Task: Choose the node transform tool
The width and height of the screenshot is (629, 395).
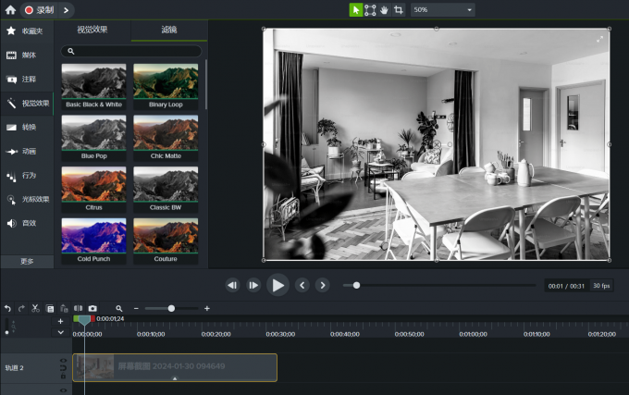Action: click(370, 10)
